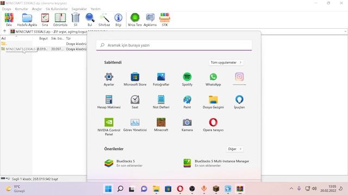The image size is (348, 195).
Task: Click the Start menu search field
Action: point(174,45)
